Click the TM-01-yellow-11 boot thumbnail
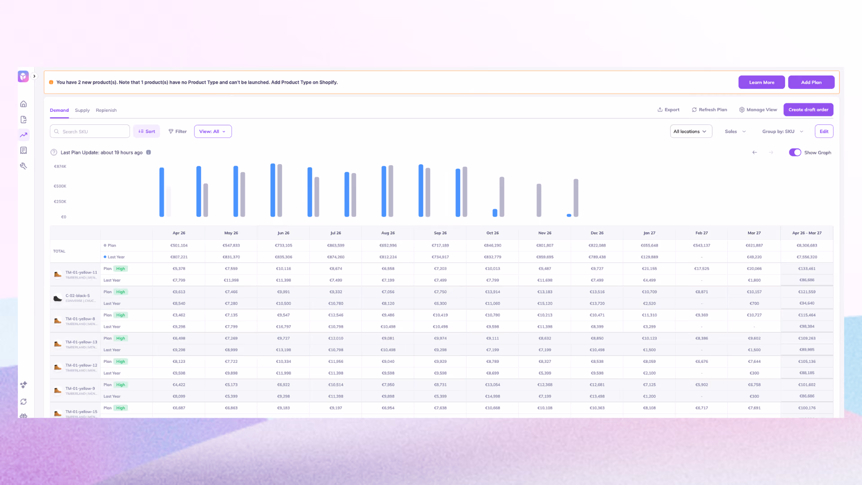Viewport: 862px width, 485px height. [57, 274]
